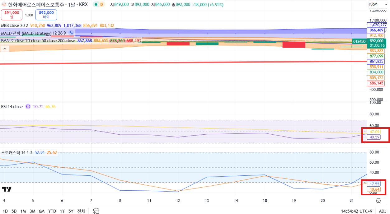Click the 10.64 stochastic axis label

pyautogui.click(x=374, y=189)
